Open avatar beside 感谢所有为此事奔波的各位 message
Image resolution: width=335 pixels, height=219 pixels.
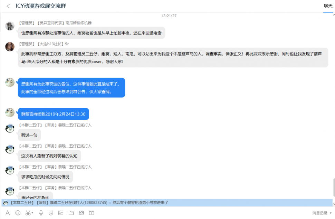10,82
